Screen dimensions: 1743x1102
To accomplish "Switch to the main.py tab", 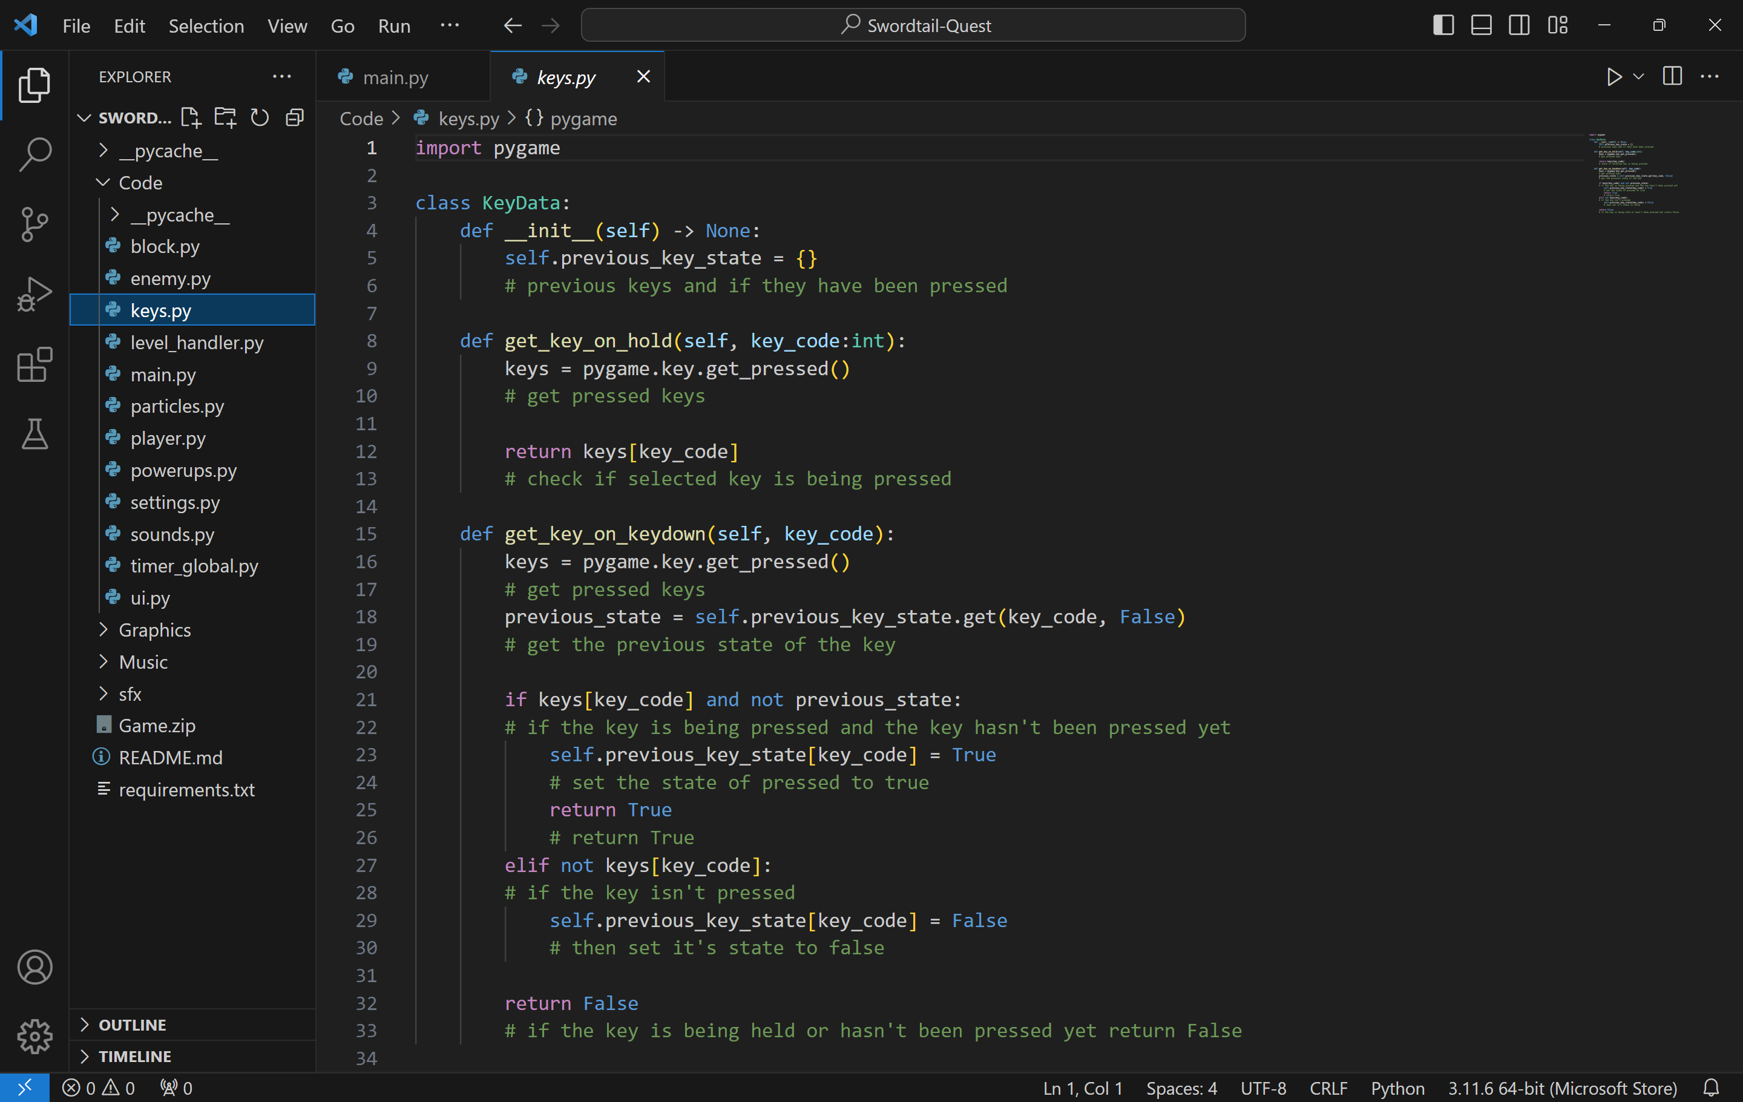I will click(x=395, y=77).
